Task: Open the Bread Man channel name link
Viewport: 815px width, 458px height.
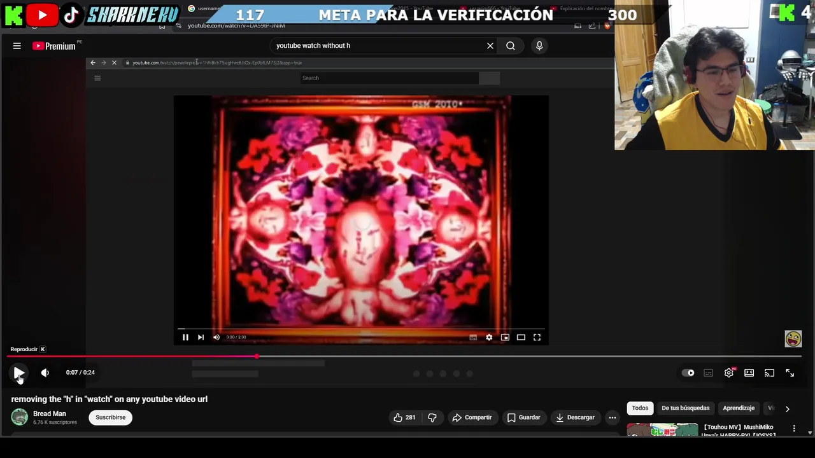Action: pyautogui.click(x=50, y=413)
